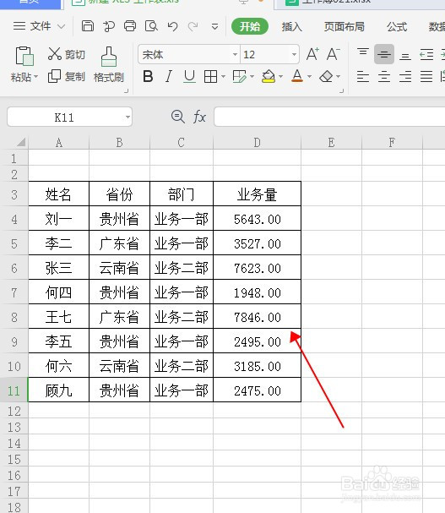This screenshot has width=445, height=513.
Task: Click the cell style format icon
Action: tap(239, 77)
